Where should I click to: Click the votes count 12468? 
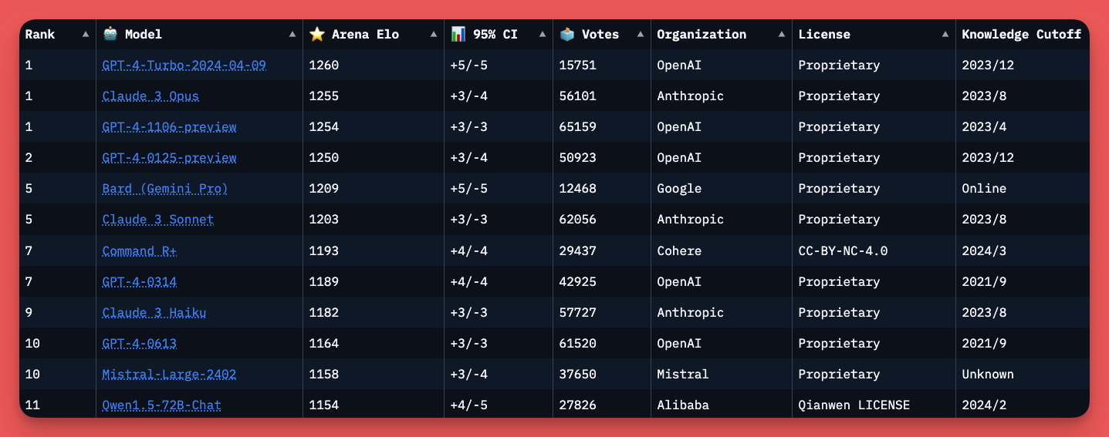point(578,189)
